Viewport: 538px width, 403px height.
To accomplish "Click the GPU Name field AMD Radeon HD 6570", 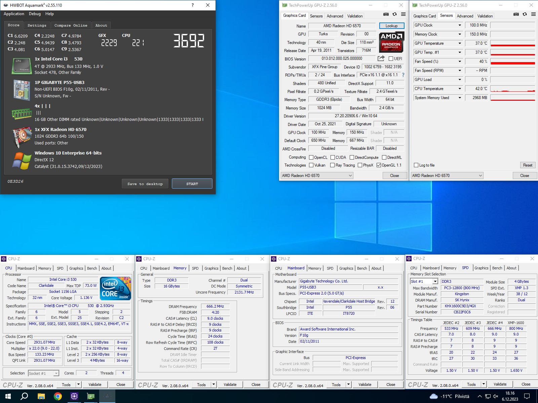I will tap(342, 26).
